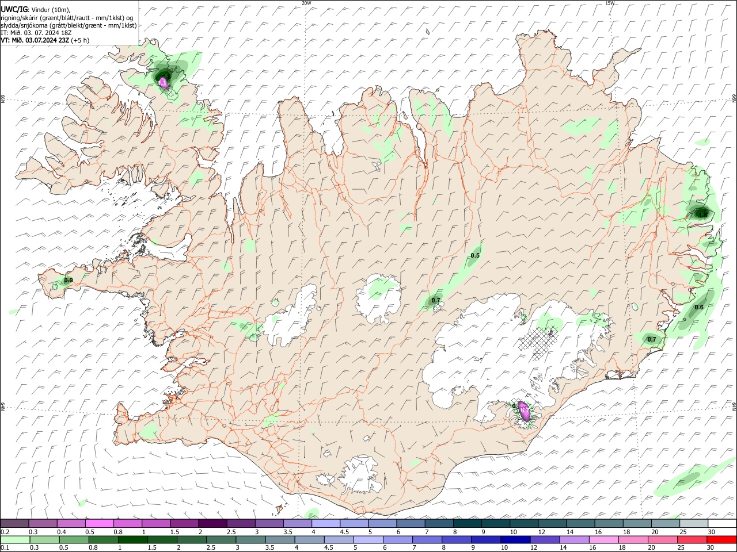Select the dark navy 10 swatch in rain scale
Image resolution: width=737 pixels, height=552 pixels.
point(515,540)
